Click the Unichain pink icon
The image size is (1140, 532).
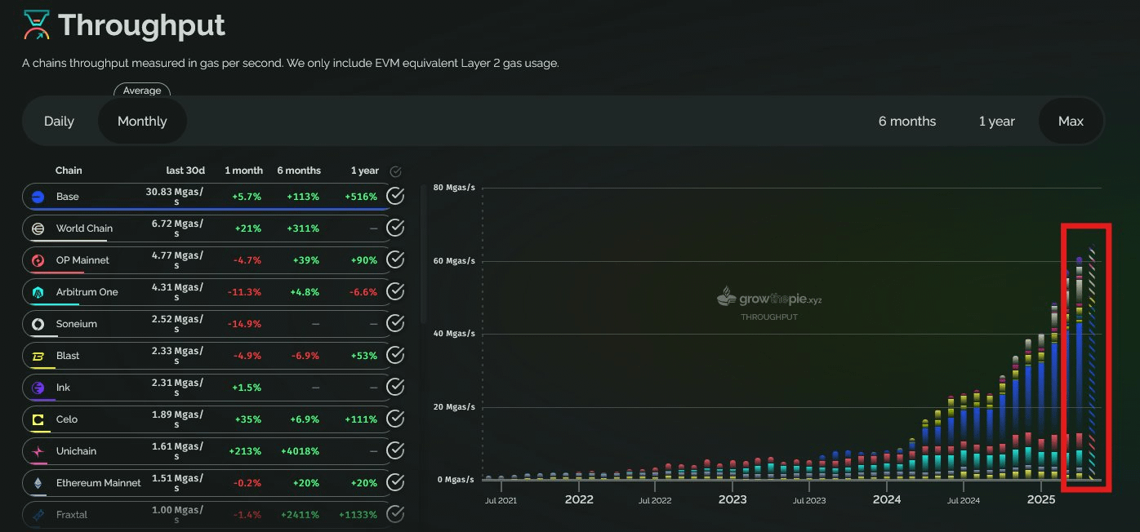pyautogui.click(x=38, y=451)
